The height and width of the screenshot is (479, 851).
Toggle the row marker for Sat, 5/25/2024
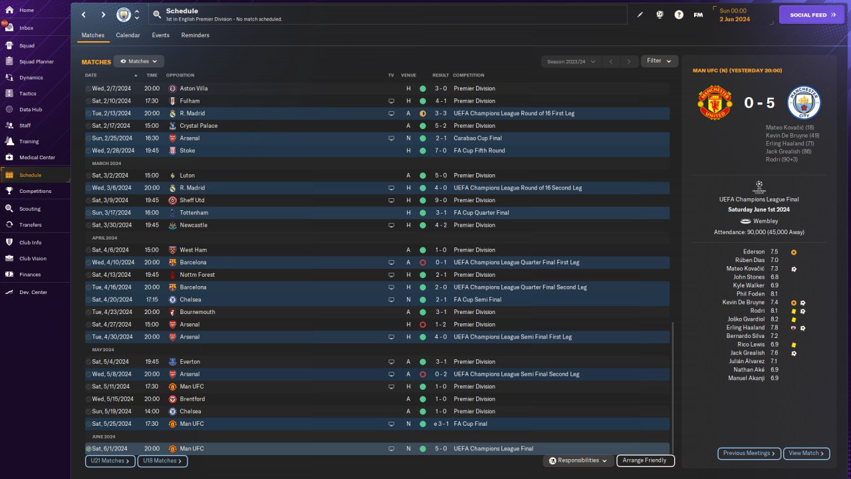[x=88, y=424]
